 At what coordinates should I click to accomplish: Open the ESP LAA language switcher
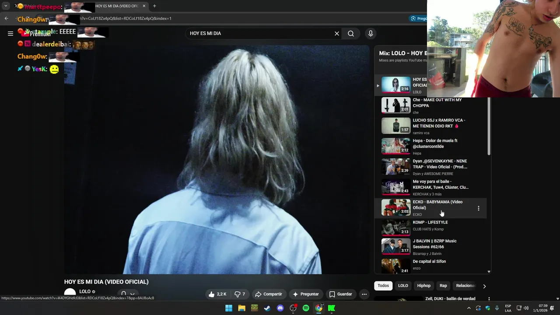pos(508,308)
